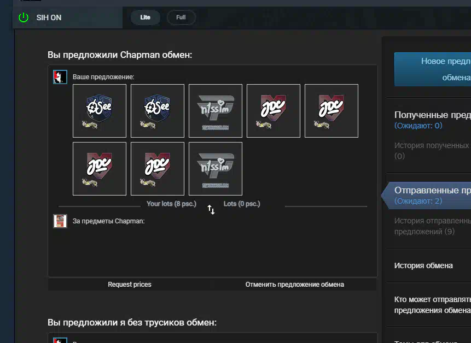Open Chapman's avatar next to За предметы Chapman
This screenshot has height=343, width=471.
click(x=60, y=221)
